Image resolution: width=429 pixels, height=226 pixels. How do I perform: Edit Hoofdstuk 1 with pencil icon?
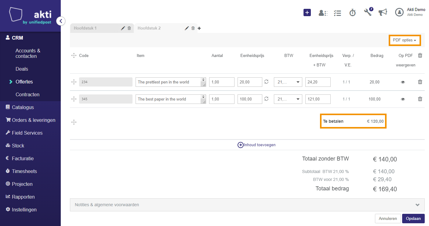(x=123, y=28)
